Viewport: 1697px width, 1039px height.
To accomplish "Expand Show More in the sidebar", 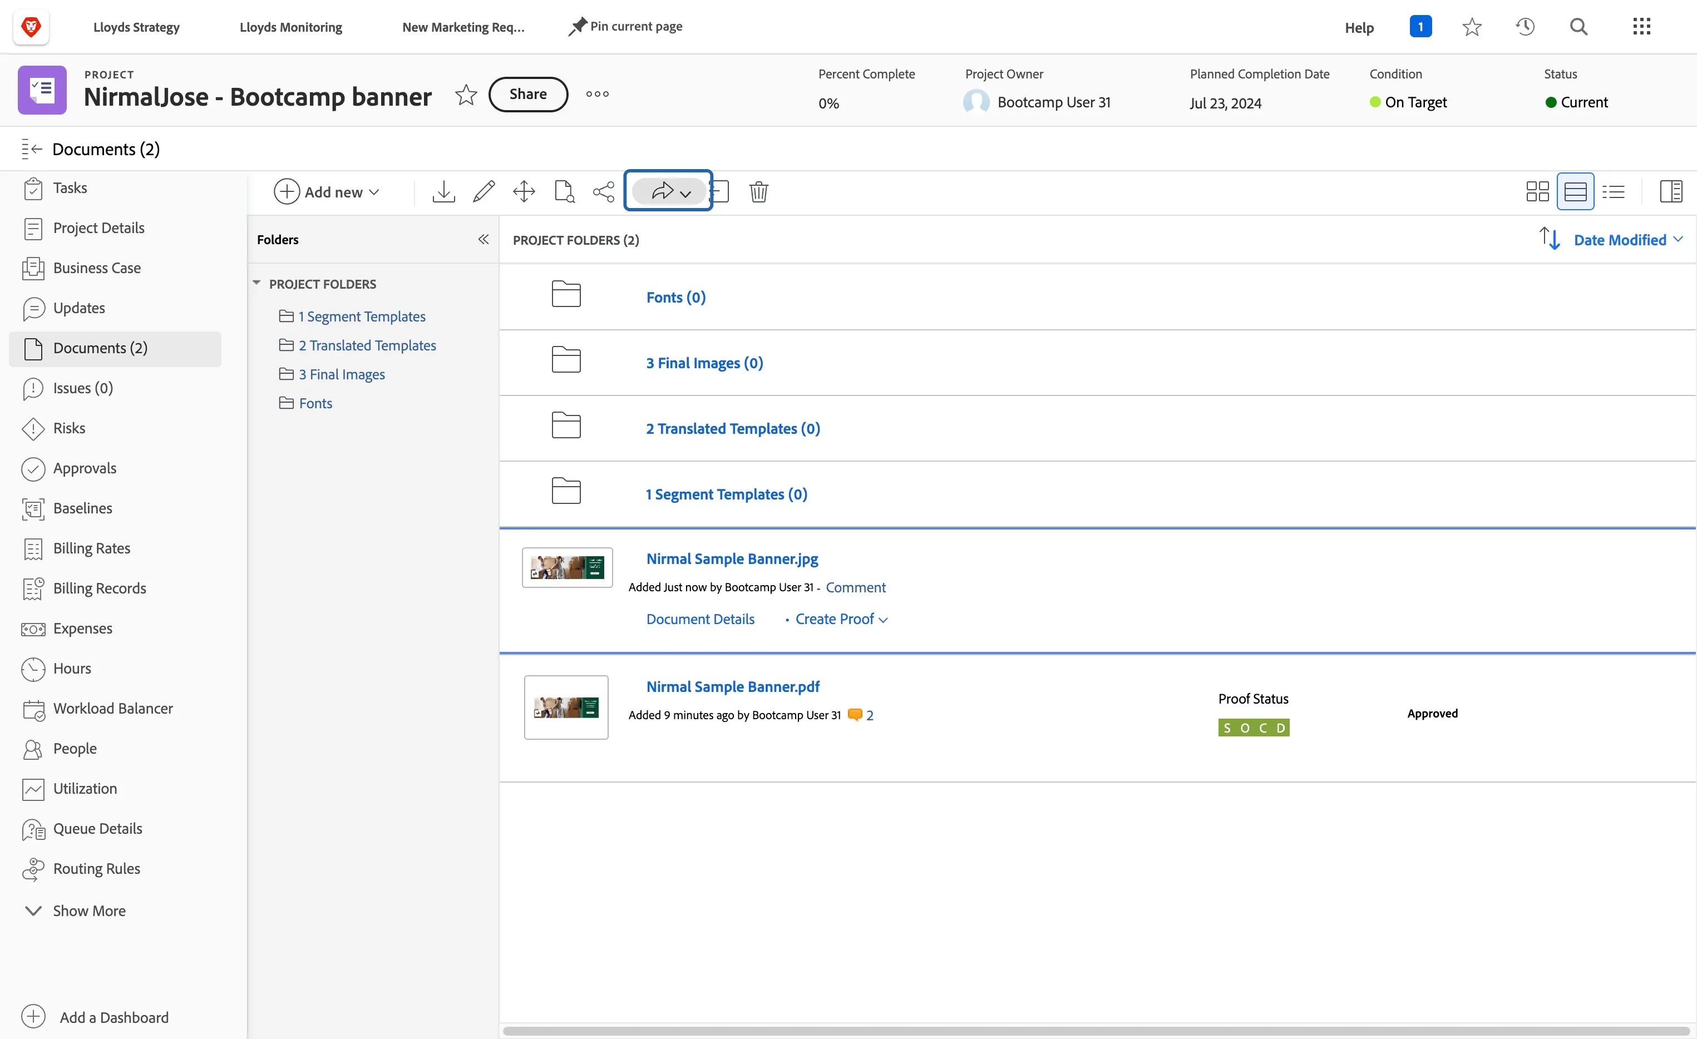I will point(75,911).
